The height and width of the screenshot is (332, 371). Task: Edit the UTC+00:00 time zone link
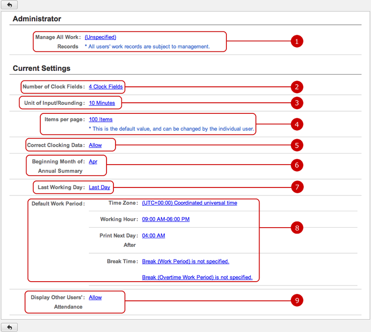pos(190,203)
